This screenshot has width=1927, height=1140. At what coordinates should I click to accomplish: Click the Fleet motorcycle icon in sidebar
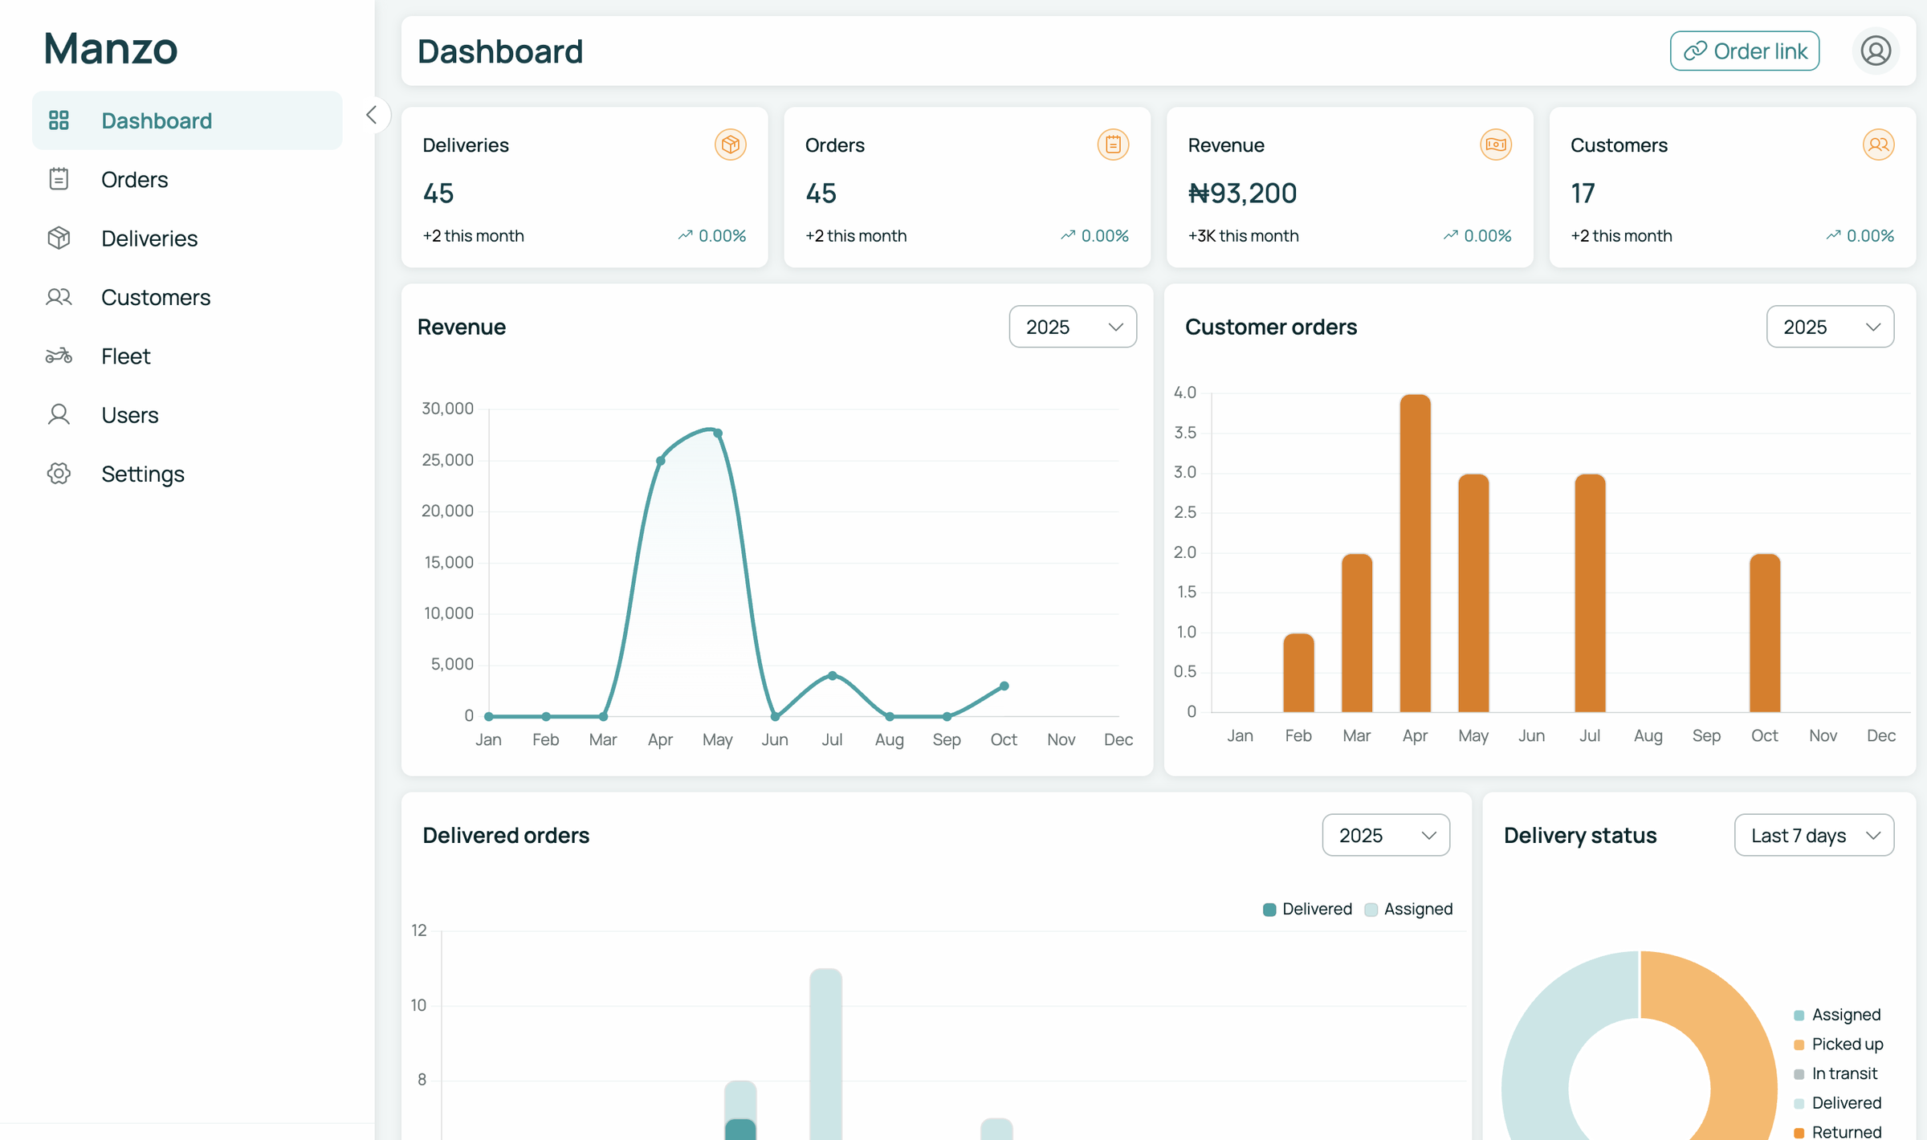(x=59, y=356)
